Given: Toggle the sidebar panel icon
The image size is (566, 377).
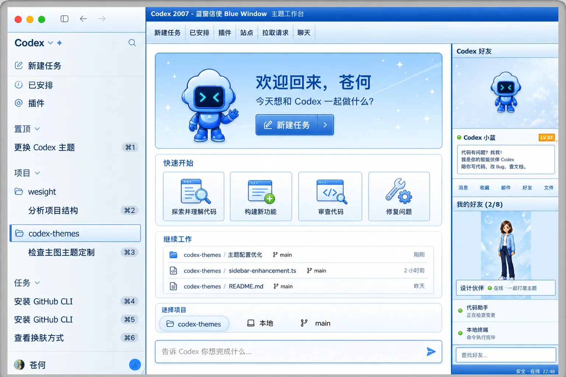Looking at the screenshot, I should click(x=64, y=19).
